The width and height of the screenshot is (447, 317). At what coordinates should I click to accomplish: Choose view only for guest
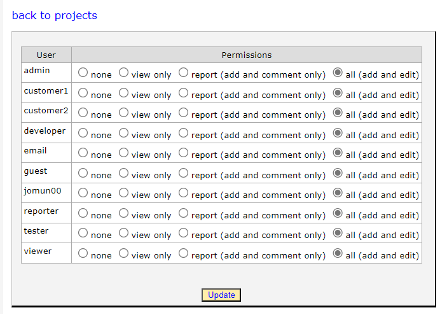pyautogui.click(x=123, y=173)
